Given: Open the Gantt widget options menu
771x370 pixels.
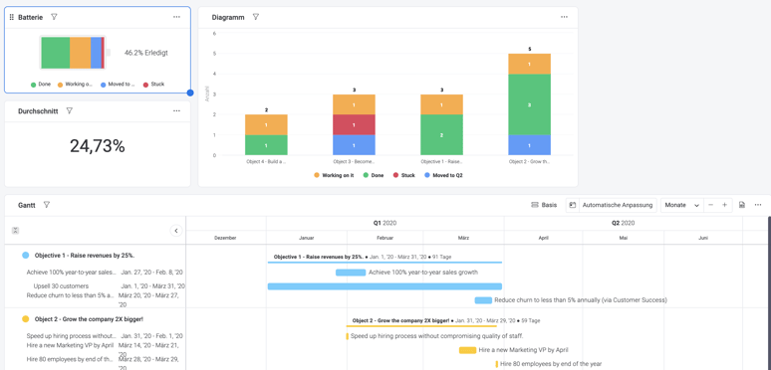Looking at the screenshot, I should 758,205.
